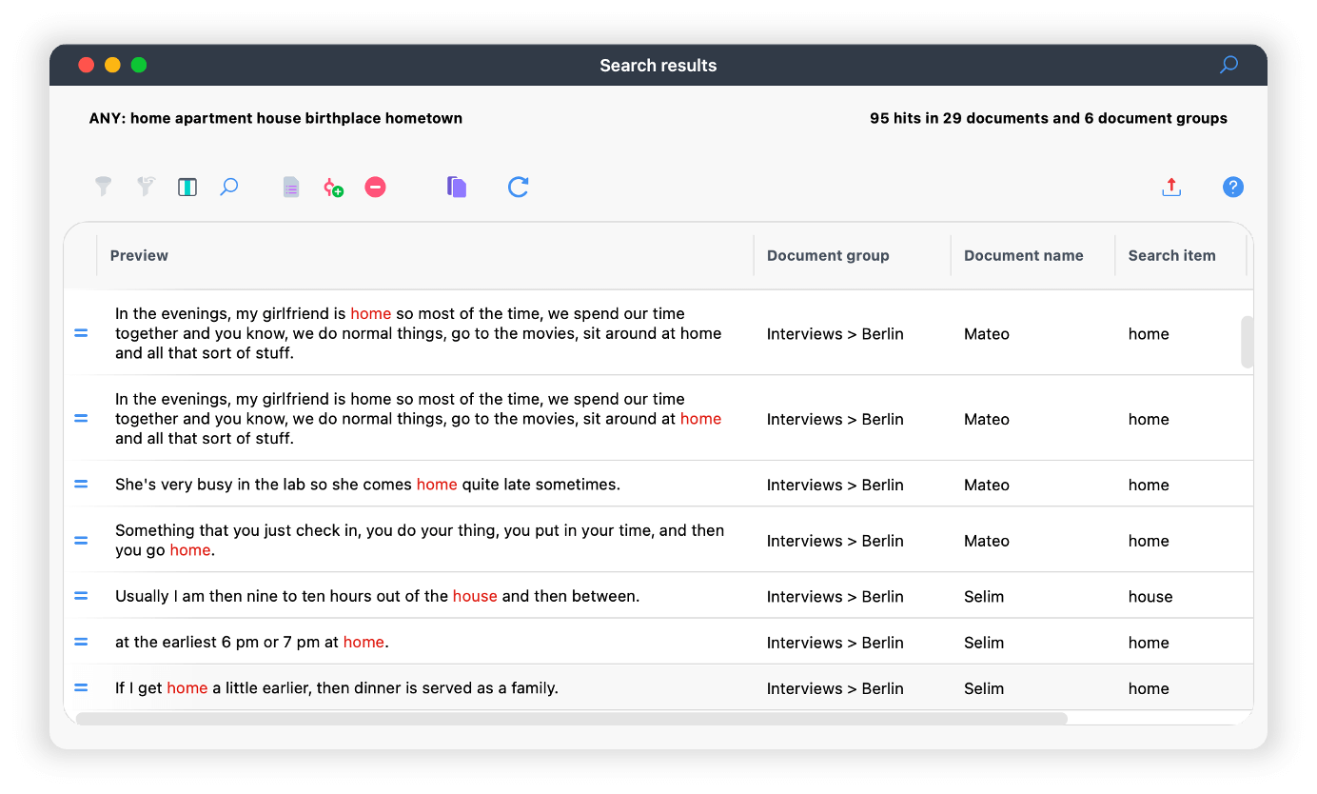Viewport: 1317px width, 794px height.
Task: Click the title bar search magnifier
Action: (x=1229, y=65)
